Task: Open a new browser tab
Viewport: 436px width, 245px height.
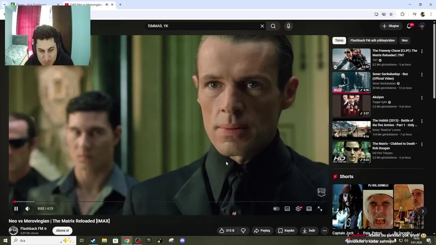Action: coord(120,5)
